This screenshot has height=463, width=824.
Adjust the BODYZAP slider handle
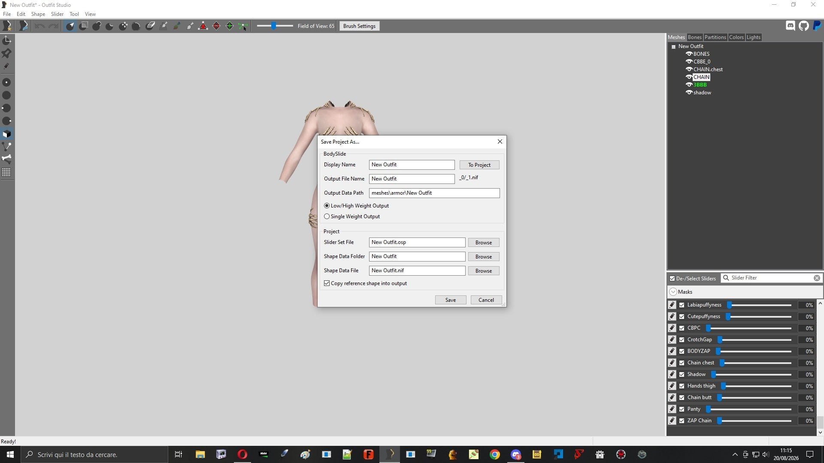pos(718,351)
